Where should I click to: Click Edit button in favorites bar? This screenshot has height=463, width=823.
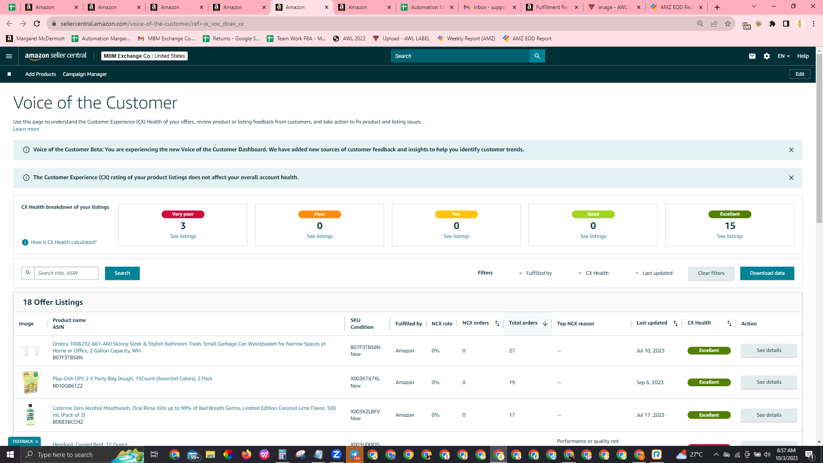pyautogui.click(x=800, y=74)
